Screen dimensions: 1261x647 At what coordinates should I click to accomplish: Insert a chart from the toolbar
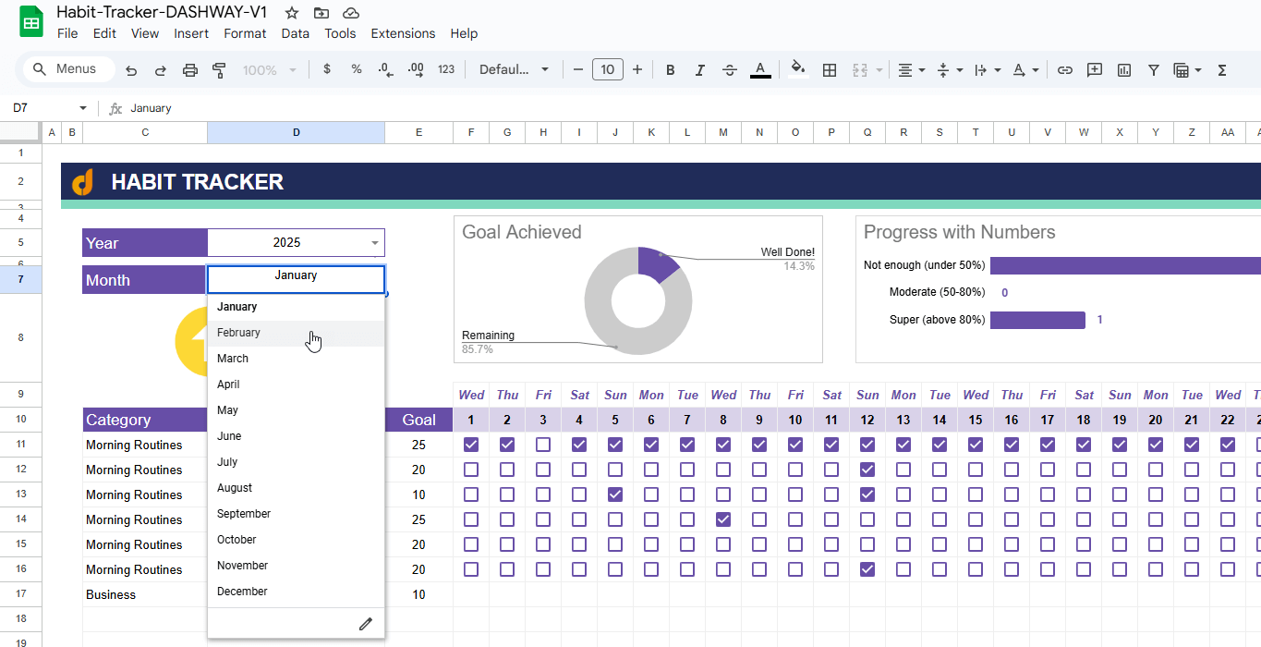(x=1124, y=69)
